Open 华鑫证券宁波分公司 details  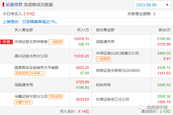click(x=31, y=97)
